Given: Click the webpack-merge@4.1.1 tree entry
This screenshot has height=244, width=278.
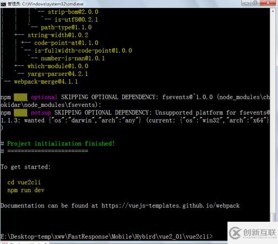Looking at the screenshot, I should (45, 82).
